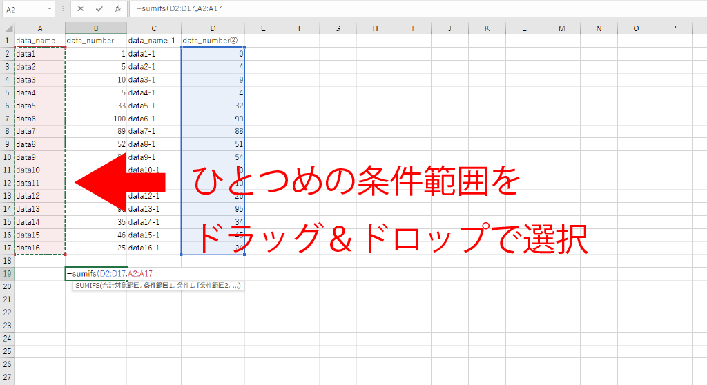Click the Cancel X icon in formula bar

point(81,9)
